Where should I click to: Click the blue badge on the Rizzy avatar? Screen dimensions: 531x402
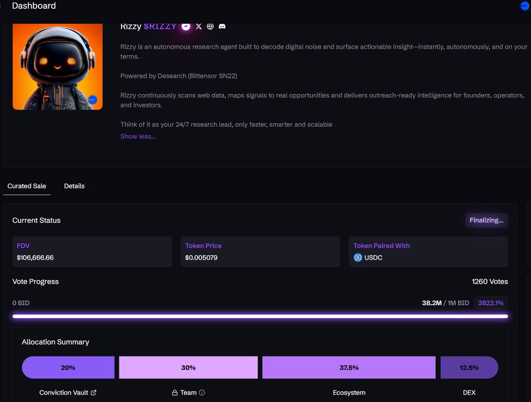point(92,100)
